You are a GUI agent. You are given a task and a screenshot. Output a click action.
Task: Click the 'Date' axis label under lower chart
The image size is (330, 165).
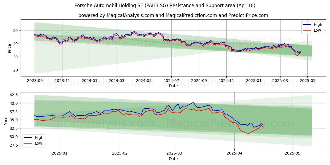[173, 159]
